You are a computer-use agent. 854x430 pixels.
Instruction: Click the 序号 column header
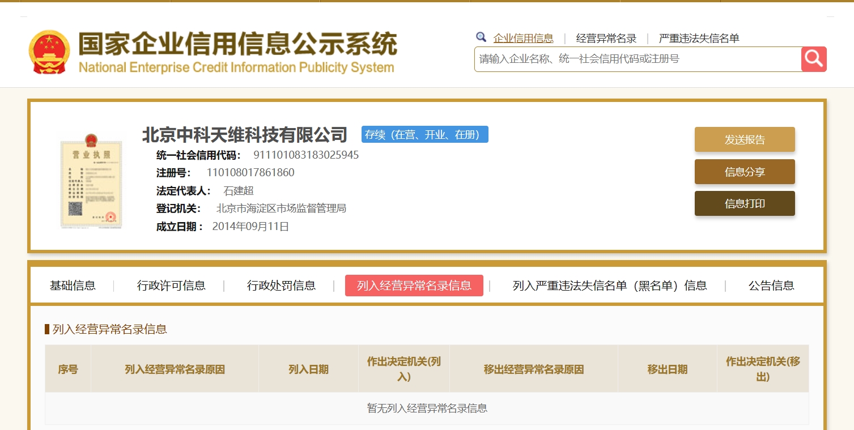tap(68, 369)
